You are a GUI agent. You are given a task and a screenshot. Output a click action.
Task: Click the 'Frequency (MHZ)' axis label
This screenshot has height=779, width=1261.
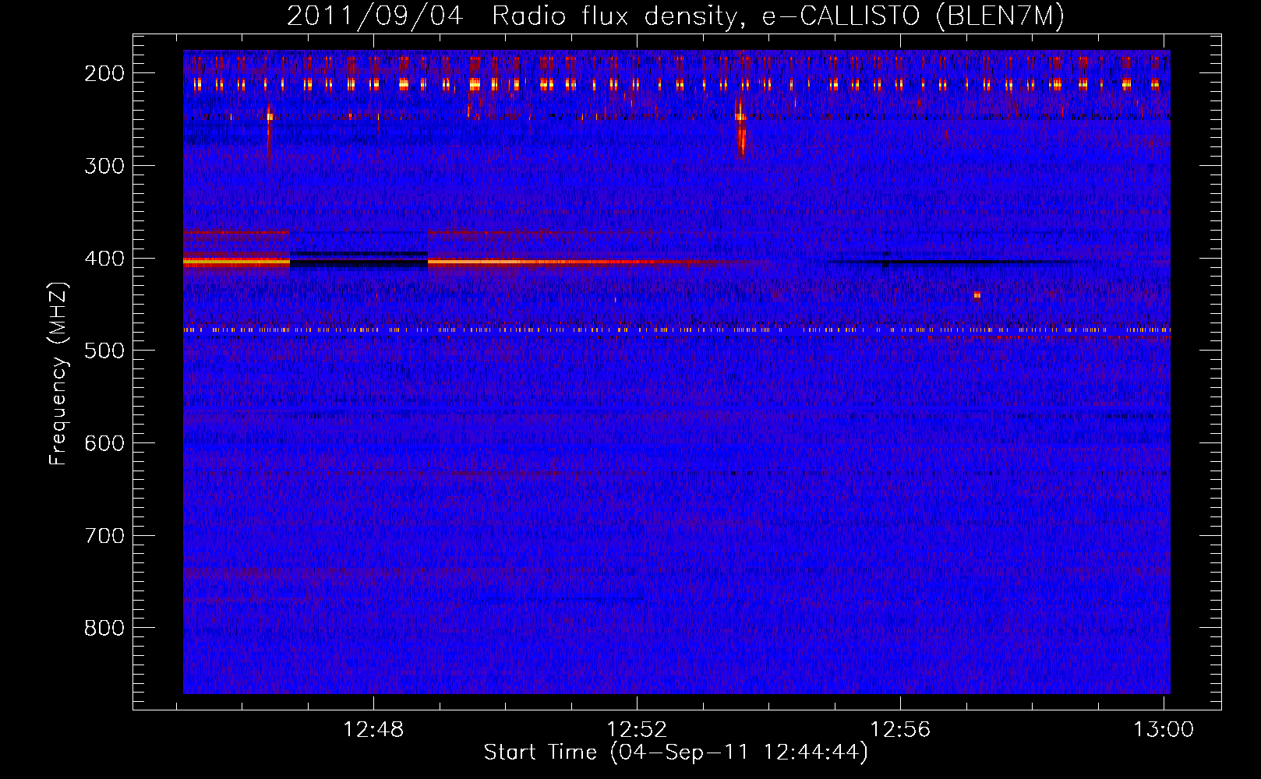[59, 373]
